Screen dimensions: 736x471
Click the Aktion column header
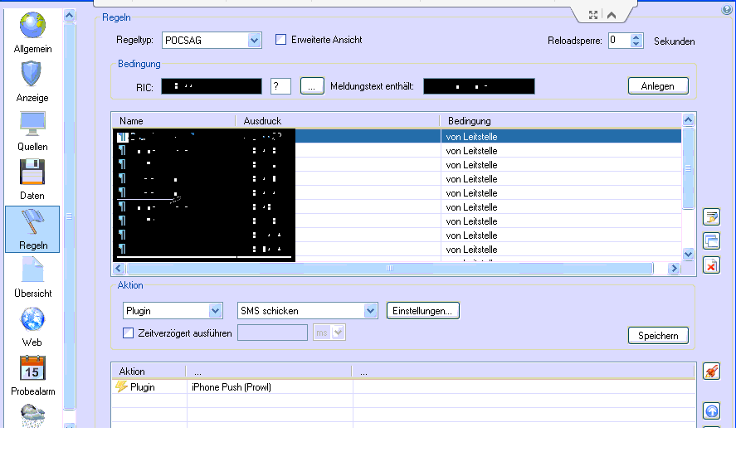149,371
